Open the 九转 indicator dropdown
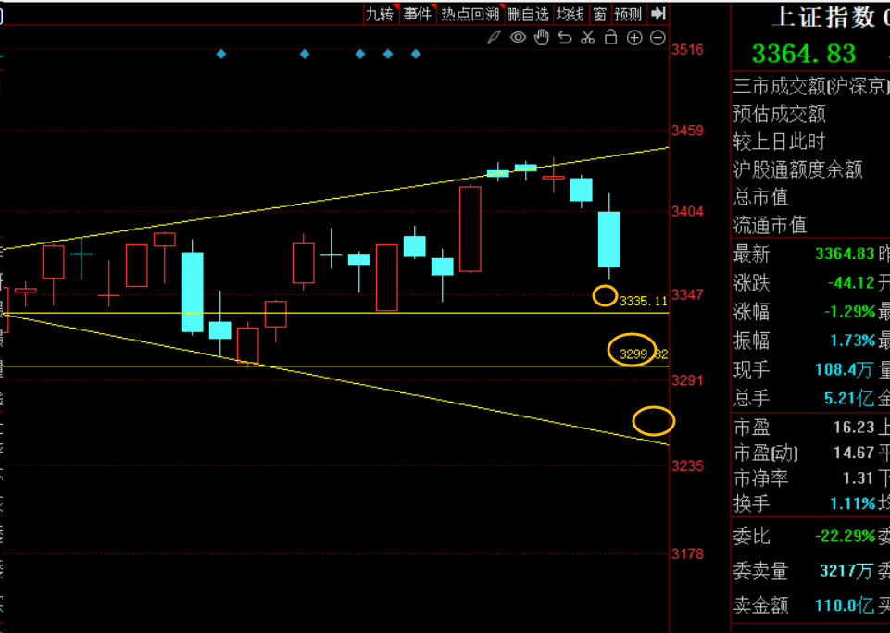The height and width of the screenshot is (633, 890). click(x=380, y=14)
